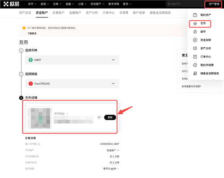
Task: Click the blurred deposit address text
Action: [x=74, y=120]
